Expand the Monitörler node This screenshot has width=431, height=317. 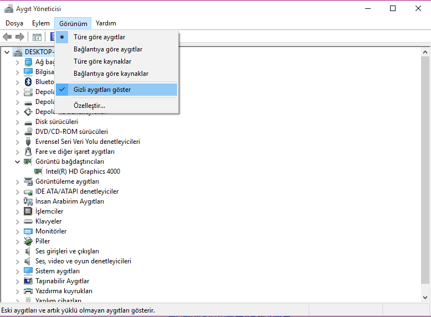tap(18, 231)
